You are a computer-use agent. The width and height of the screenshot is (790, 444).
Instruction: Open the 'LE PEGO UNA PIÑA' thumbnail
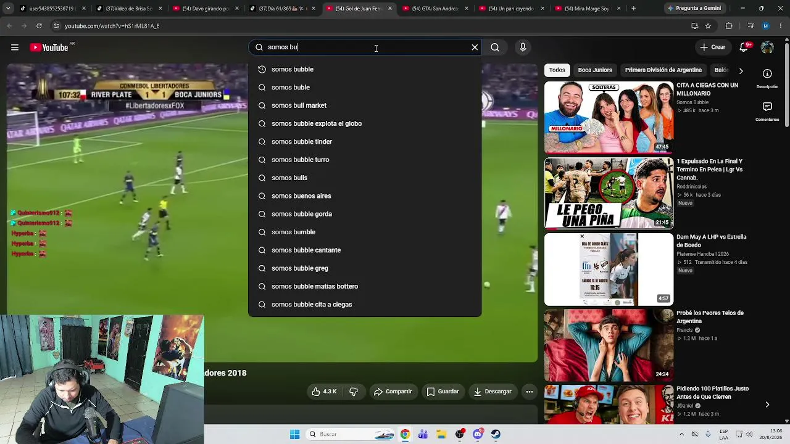[609, 193]
